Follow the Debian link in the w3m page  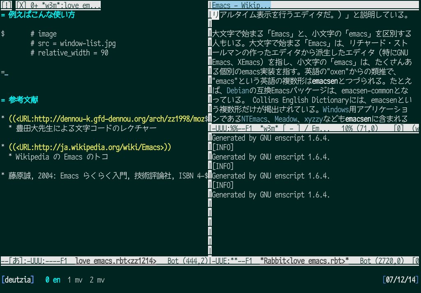click(238, 90)
